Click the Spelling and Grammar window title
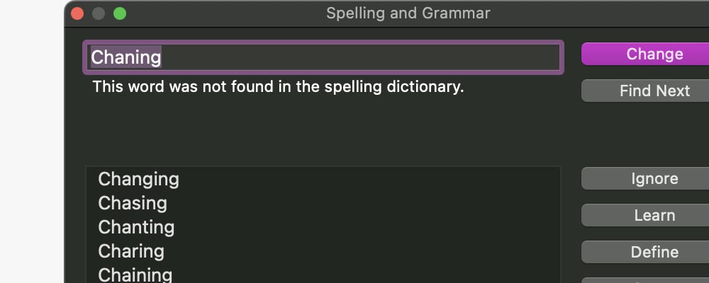Image resolution: width=709 pixels, height=283 pixels. coord(408,13)
